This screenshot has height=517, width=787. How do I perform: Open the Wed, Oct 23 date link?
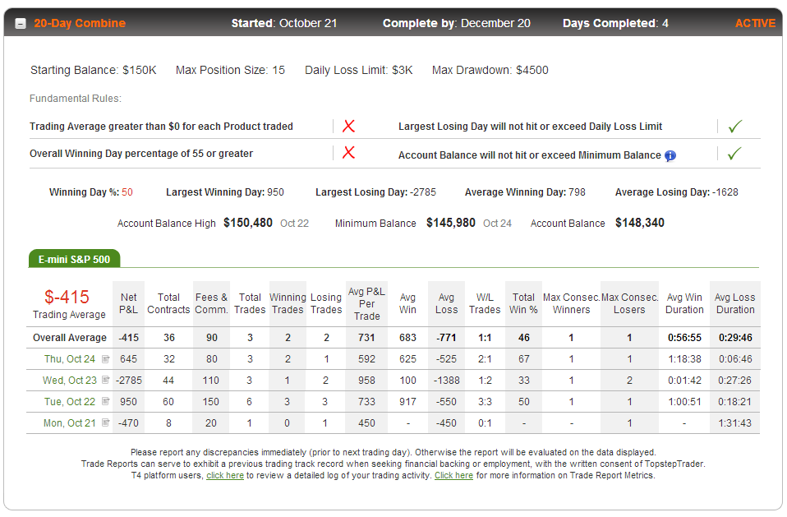coord(69,381)
